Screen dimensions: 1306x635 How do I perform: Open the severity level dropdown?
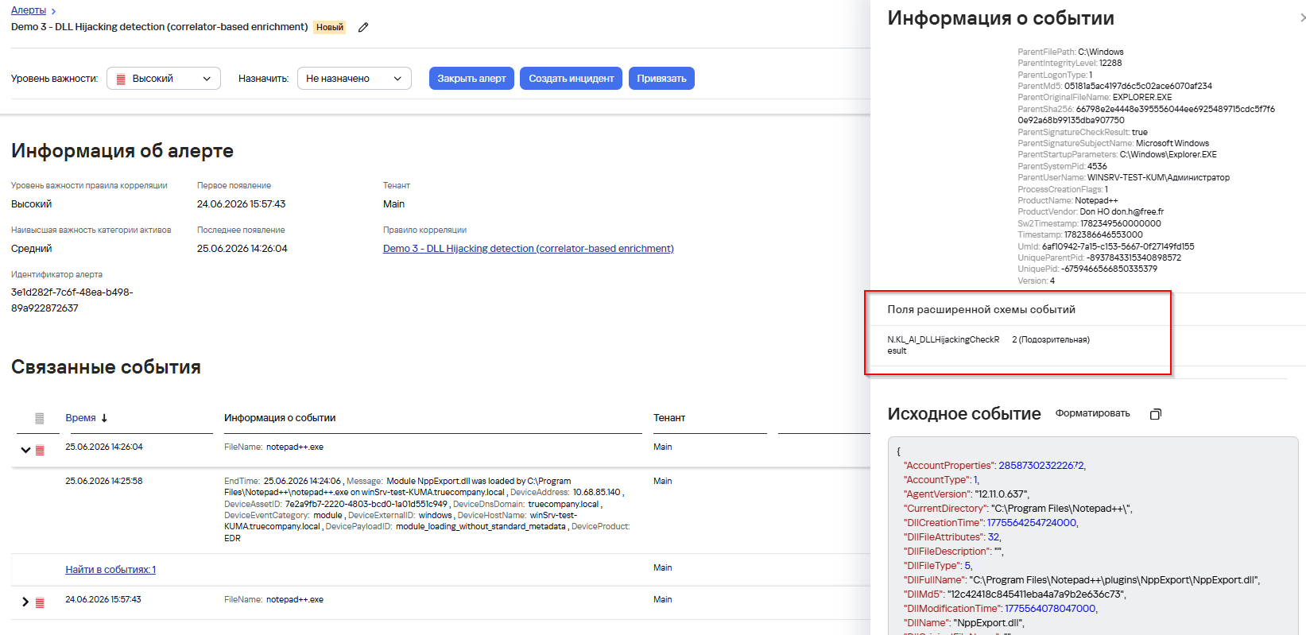point(164,79)
